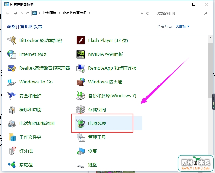Open the NVIDIA 控制面板 link text
The height and width of the screenshot is (173, 215).
[x=106, y=54]
